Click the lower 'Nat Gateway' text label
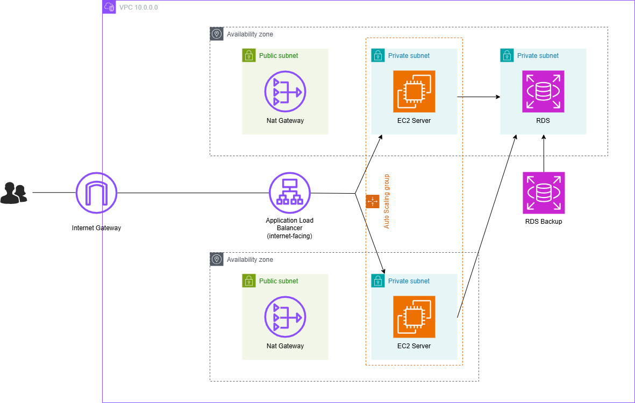 click(285, 346)
